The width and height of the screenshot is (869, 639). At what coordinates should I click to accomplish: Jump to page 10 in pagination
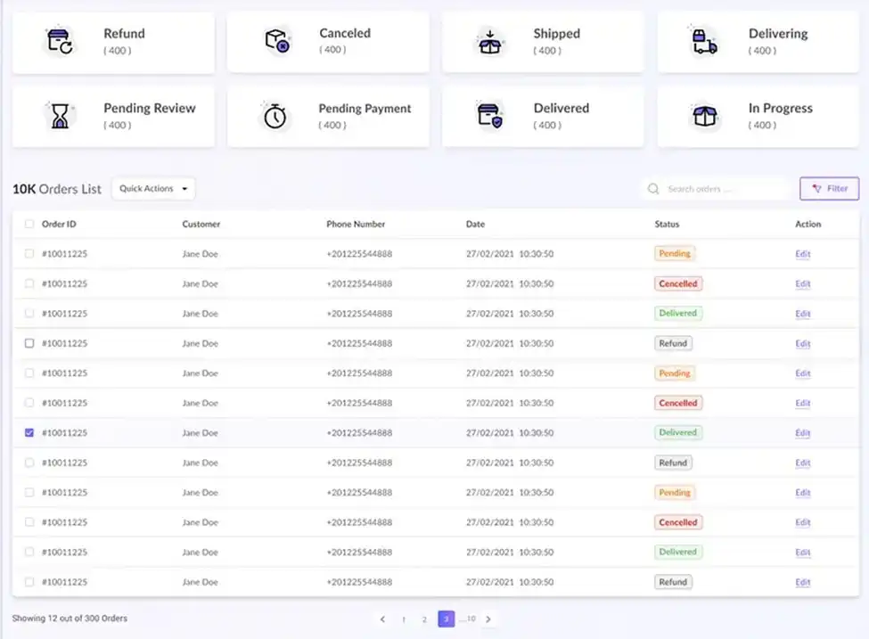point(470,619)
